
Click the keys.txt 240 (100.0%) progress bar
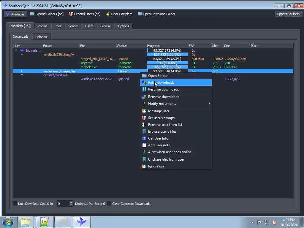click(167, 63)
